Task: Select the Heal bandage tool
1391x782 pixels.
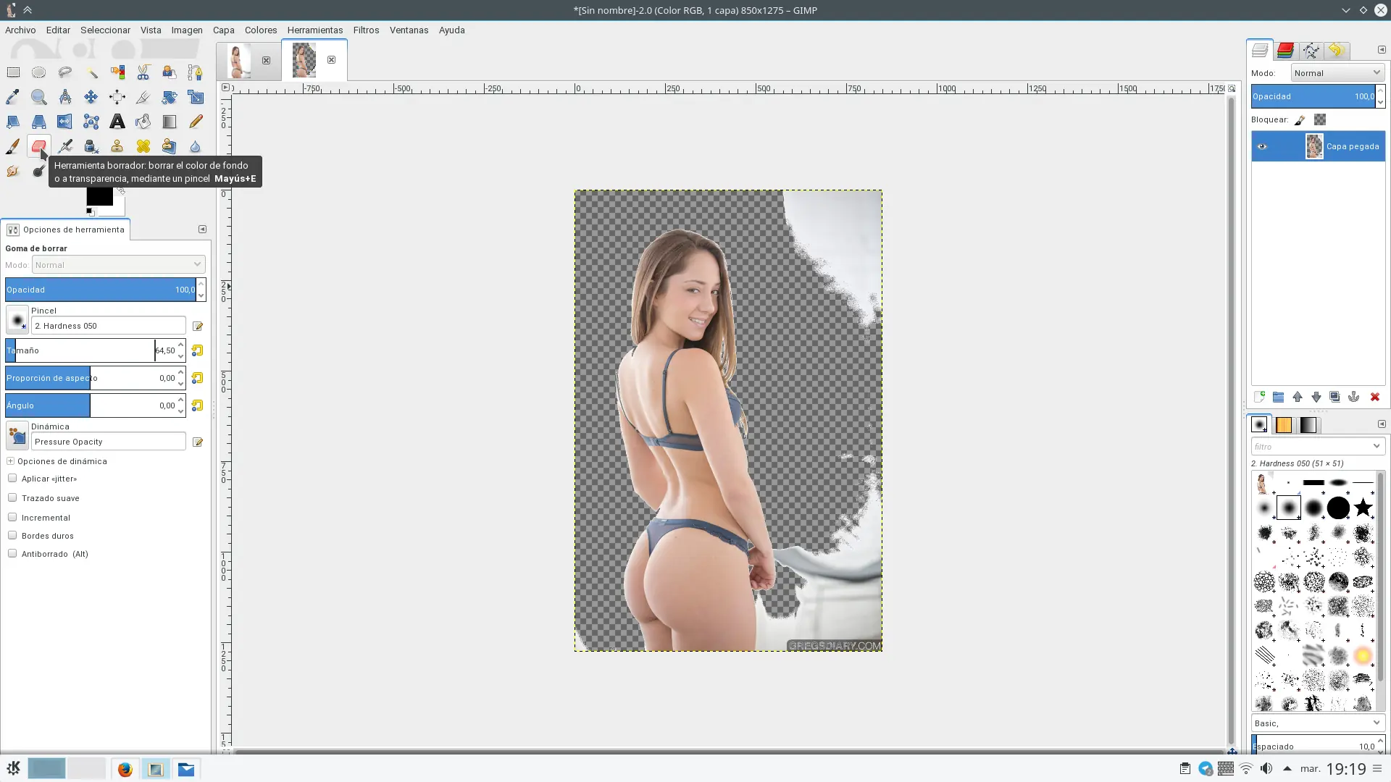Action: pyautogui.click(x=143, y=146)
